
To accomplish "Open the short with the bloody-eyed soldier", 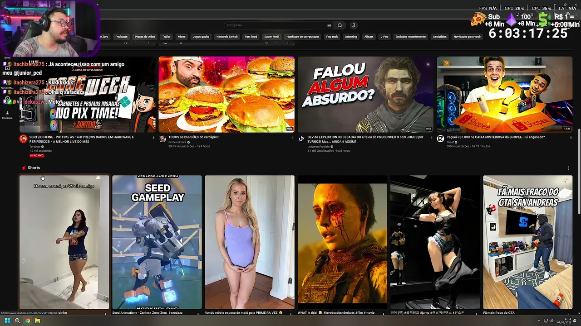I will coord(342,242).
